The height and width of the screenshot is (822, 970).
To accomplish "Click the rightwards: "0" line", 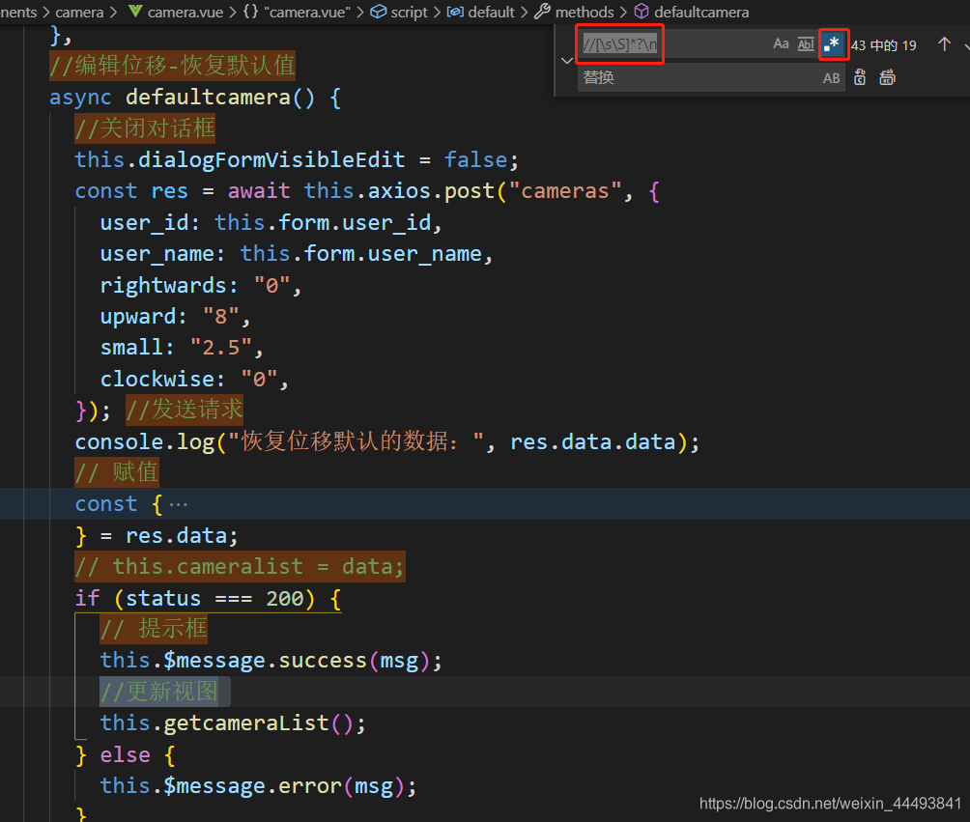I will tap(201, 285).
